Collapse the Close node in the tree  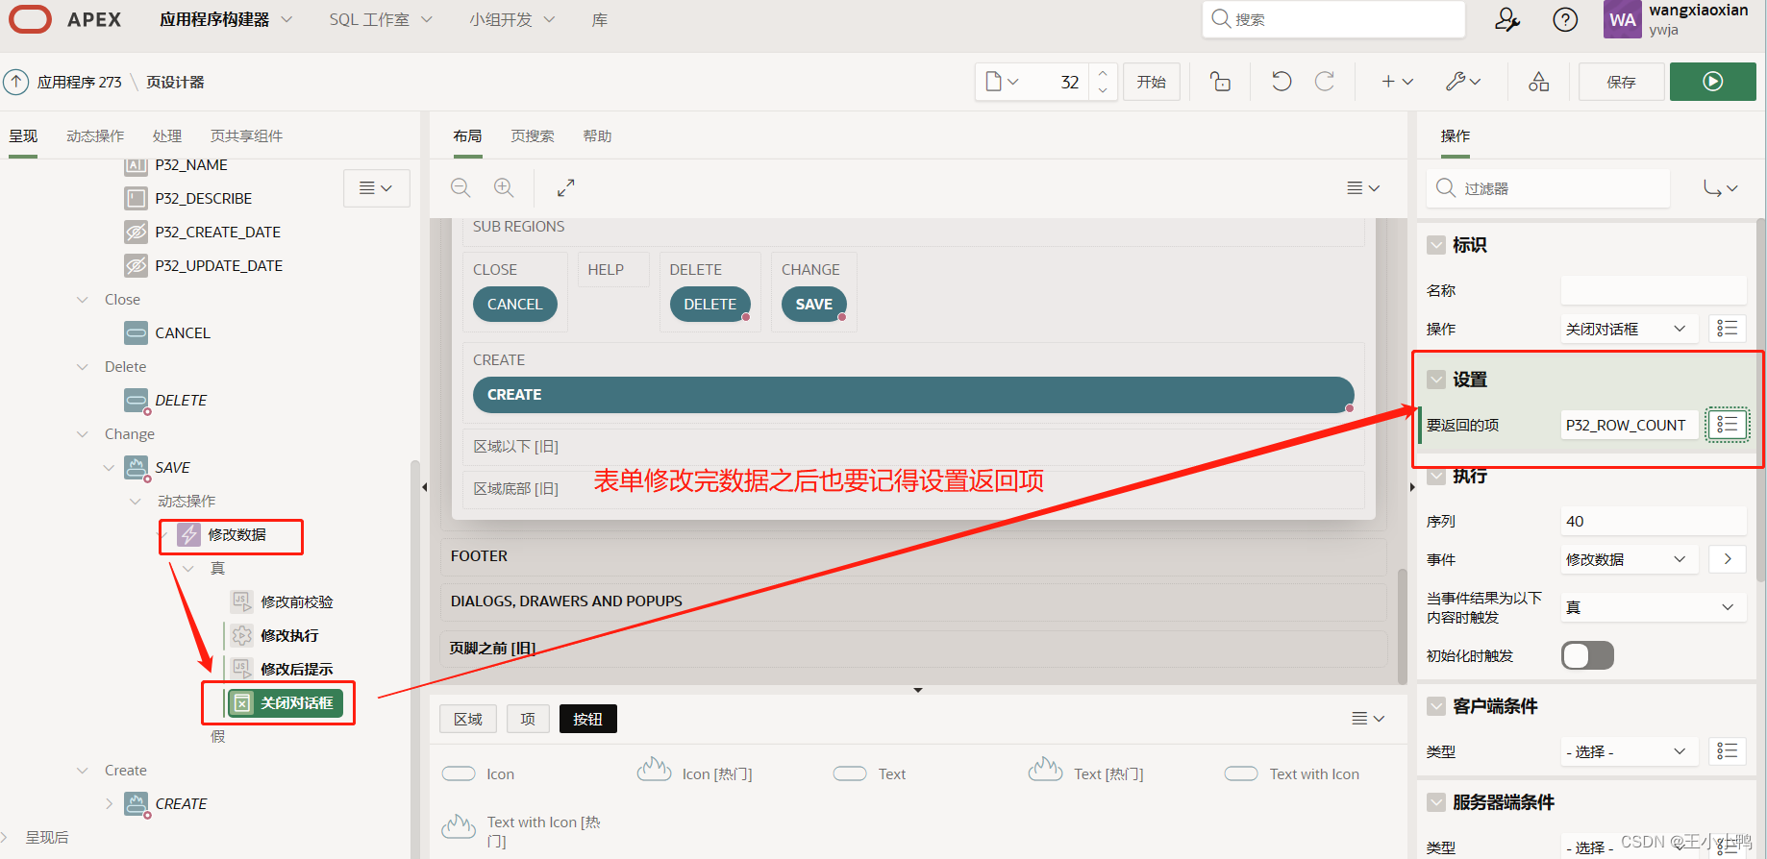pyautogui.click(x=83, y=300)
